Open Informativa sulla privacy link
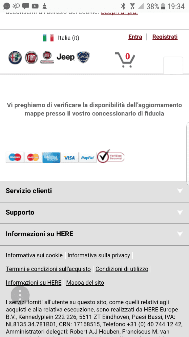The width and height of the screenshot is (189, 337). pos(99,255)
